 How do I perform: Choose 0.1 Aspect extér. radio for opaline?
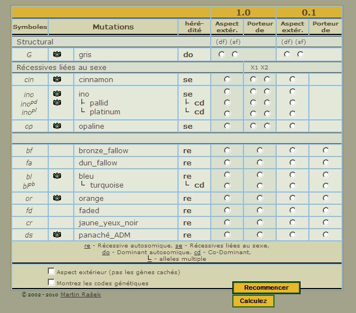pyautogui.click(x=293, y=126)
